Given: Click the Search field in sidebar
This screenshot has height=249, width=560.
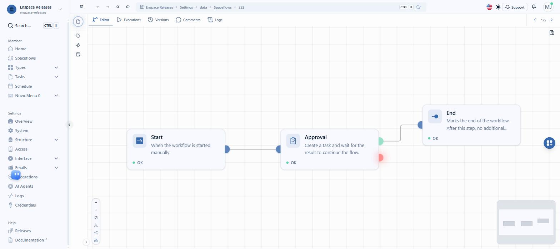Looking at the screenshot, I should 34,26.
